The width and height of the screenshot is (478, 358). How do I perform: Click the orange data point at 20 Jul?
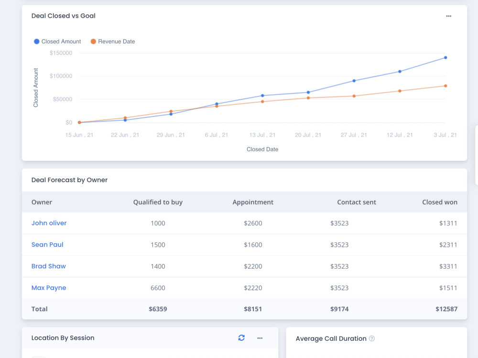(x=308, y=98)
